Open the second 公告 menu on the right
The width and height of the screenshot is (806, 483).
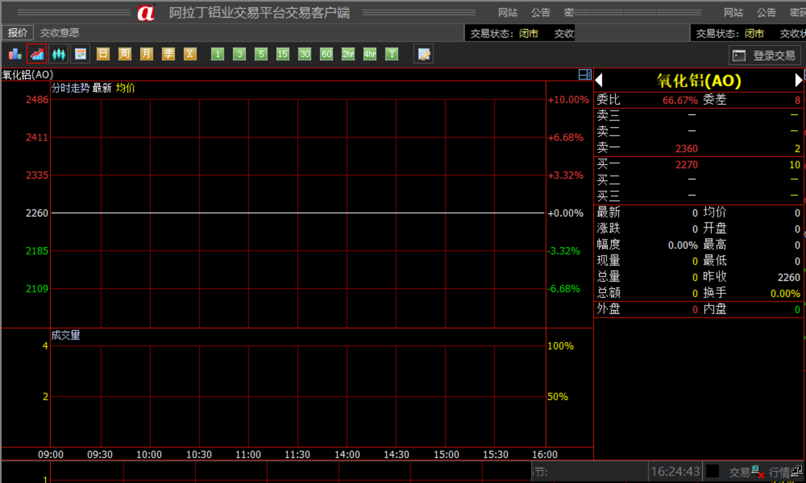pos(767,12)
